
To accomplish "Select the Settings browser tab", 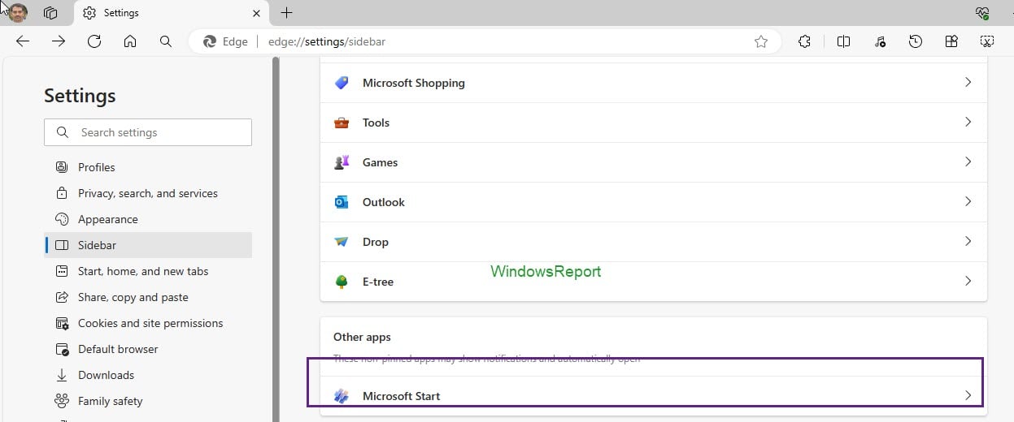I will [172, 13].
